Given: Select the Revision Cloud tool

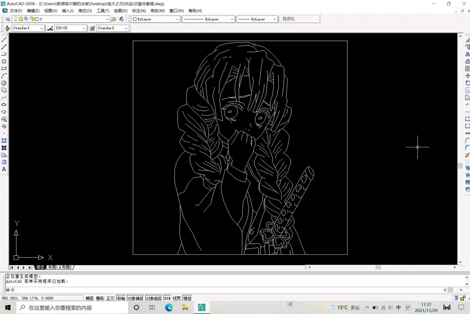Looking at the screenshot, I should tap(4, 90).
